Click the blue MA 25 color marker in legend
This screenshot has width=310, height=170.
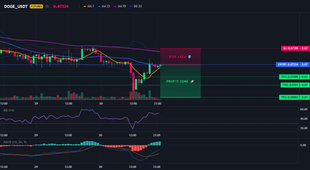[99, 6]
